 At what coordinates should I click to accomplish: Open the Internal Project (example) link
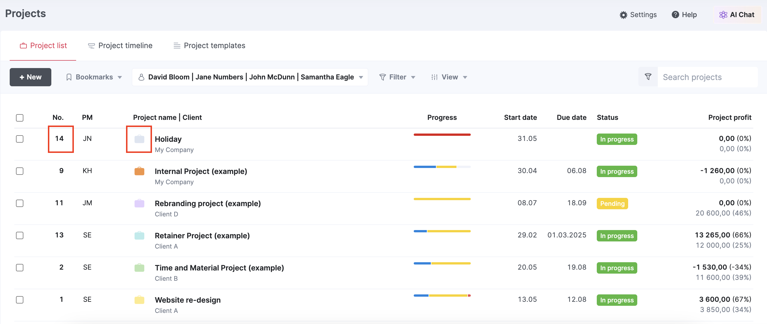201,171
